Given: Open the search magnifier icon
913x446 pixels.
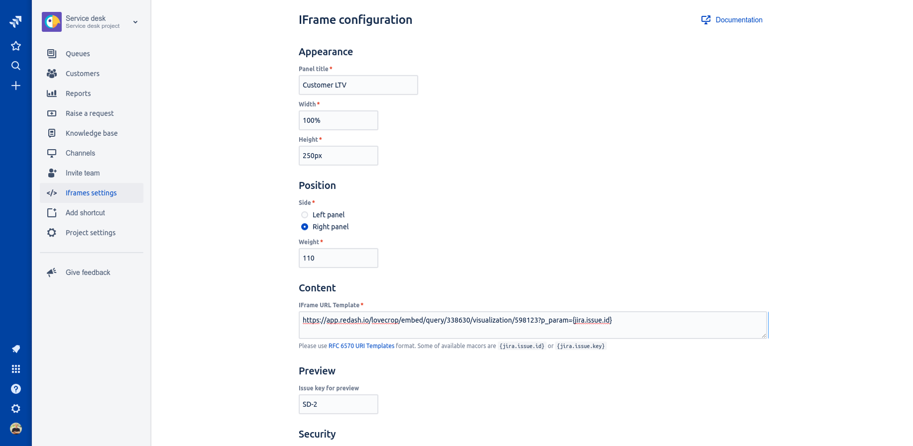Looking at the screenshot, I should [x=16, y=66].
